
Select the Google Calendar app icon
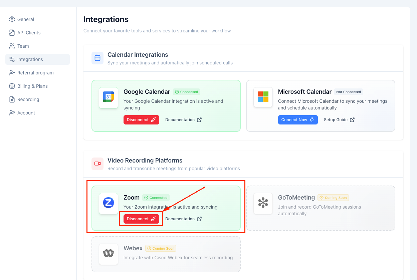pos(108,97)
